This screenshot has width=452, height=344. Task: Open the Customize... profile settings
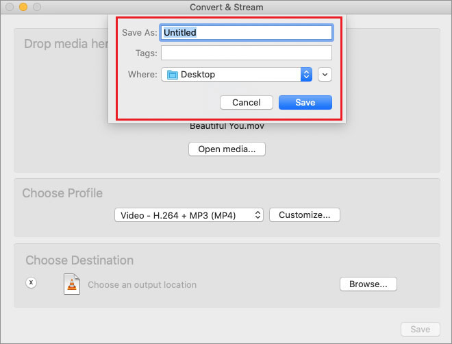tap(304, 215)
